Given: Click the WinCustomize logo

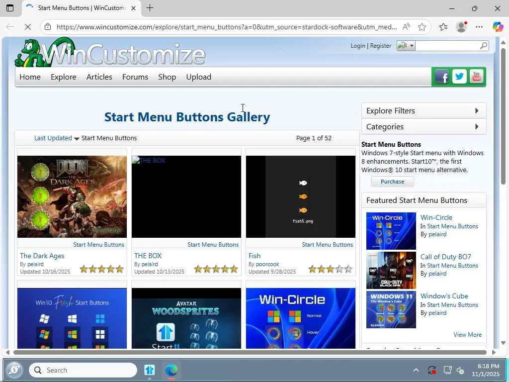Looking at the screenshot, I should click(x=110, y=53).
